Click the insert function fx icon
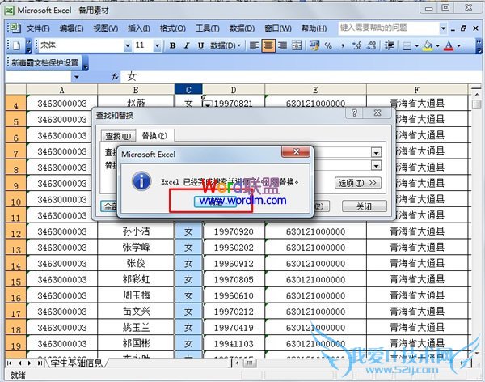Image resolution: width=485 pixels, height=382 pixels. click(x=115, y=76)
